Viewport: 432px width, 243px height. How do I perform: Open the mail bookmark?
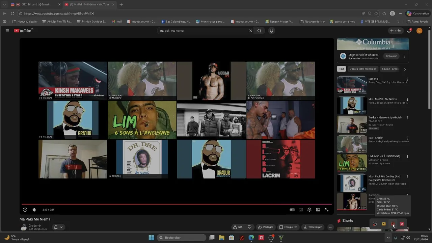coord(117,22)
